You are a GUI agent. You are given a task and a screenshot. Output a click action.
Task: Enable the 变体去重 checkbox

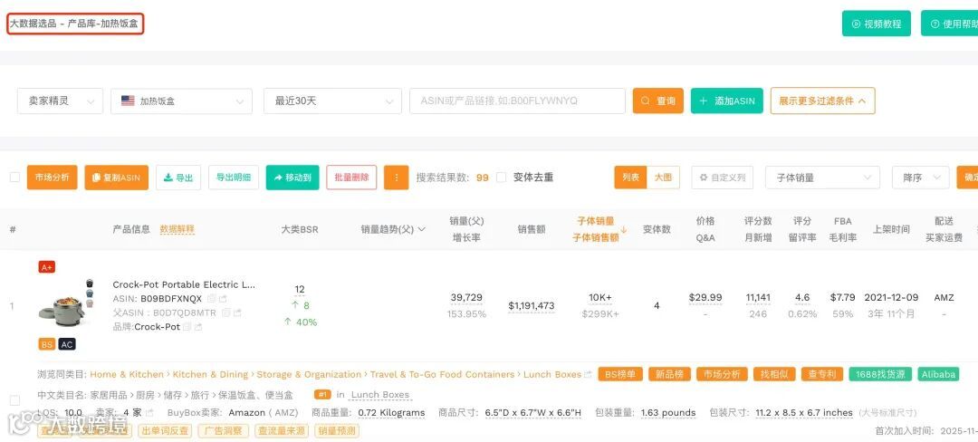coord(501,177)
